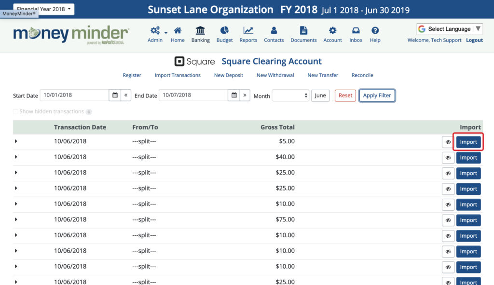Click info badge beside Show hidden transactions
Image resolution: width=494 pixels, height=285 pixels.
tap(89, 112)
